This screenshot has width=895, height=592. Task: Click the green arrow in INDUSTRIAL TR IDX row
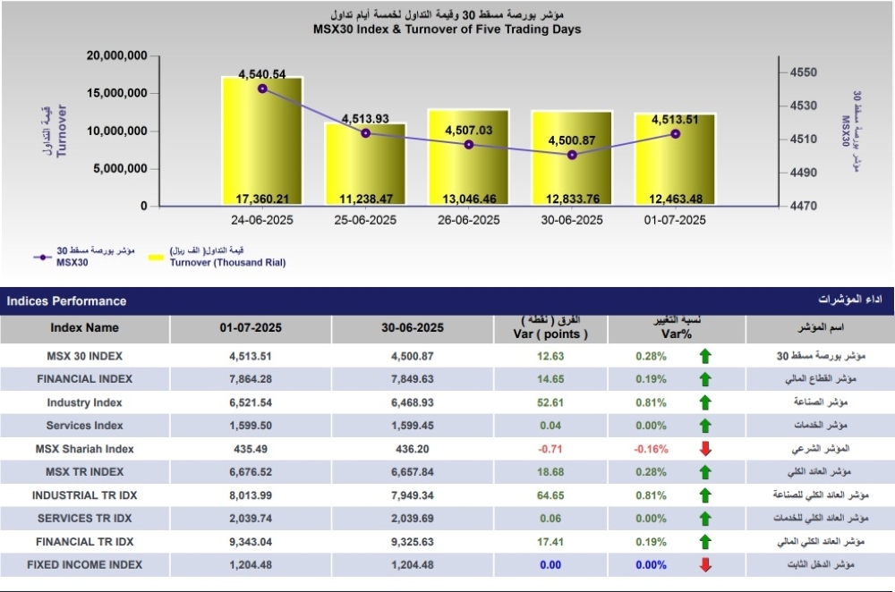705,495
